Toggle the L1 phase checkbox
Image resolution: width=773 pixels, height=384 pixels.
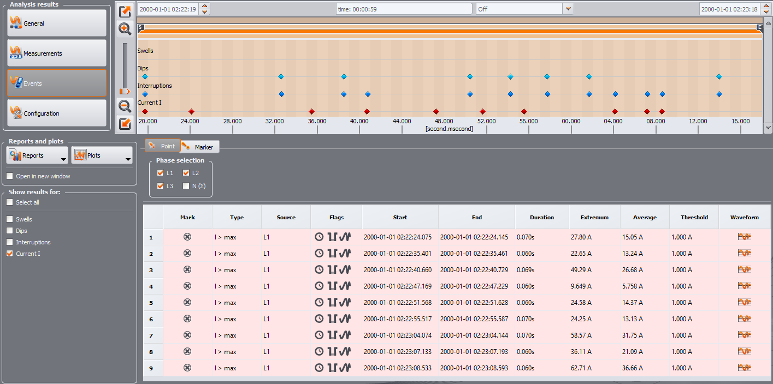161,173
